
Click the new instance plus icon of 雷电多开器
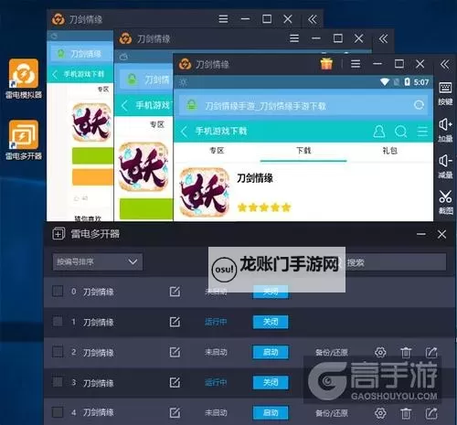pyautogui.click(x=58, y=234)
